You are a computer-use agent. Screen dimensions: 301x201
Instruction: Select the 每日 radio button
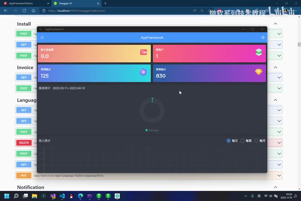229,141
